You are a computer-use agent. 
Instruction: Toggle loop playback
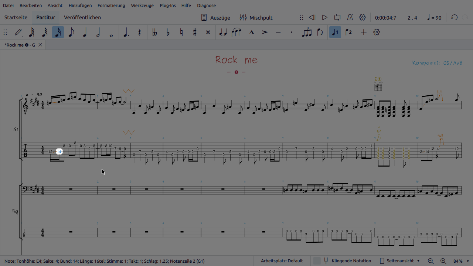(337, 17)
